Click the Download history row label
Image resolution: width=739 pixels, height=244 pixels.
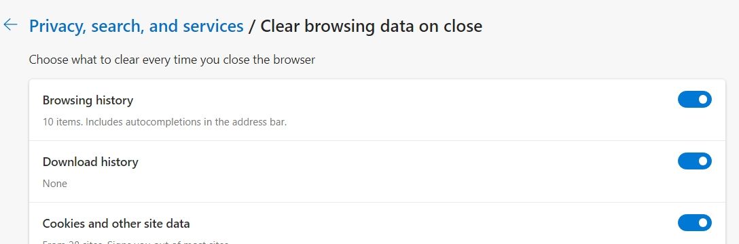(x=90, y=162)
